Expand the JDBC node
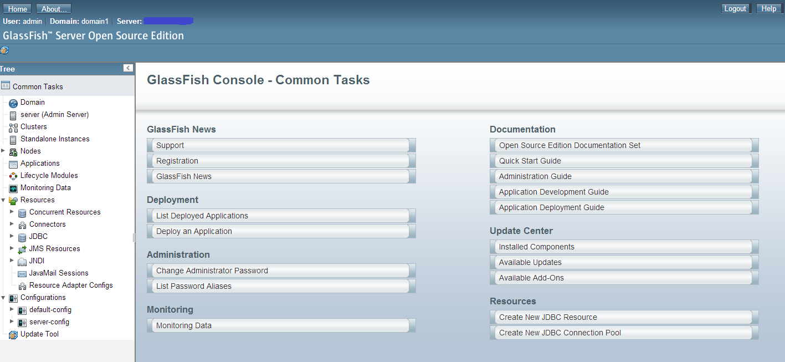Image resolution: width=785 pixels, height=362 pixels. [12, 236]
